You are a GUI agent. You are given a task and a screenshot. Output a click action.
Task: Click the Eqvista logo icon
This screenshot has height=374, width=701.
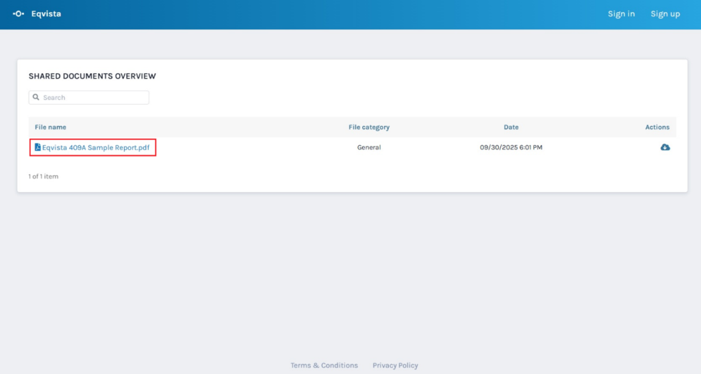point(18,14)
